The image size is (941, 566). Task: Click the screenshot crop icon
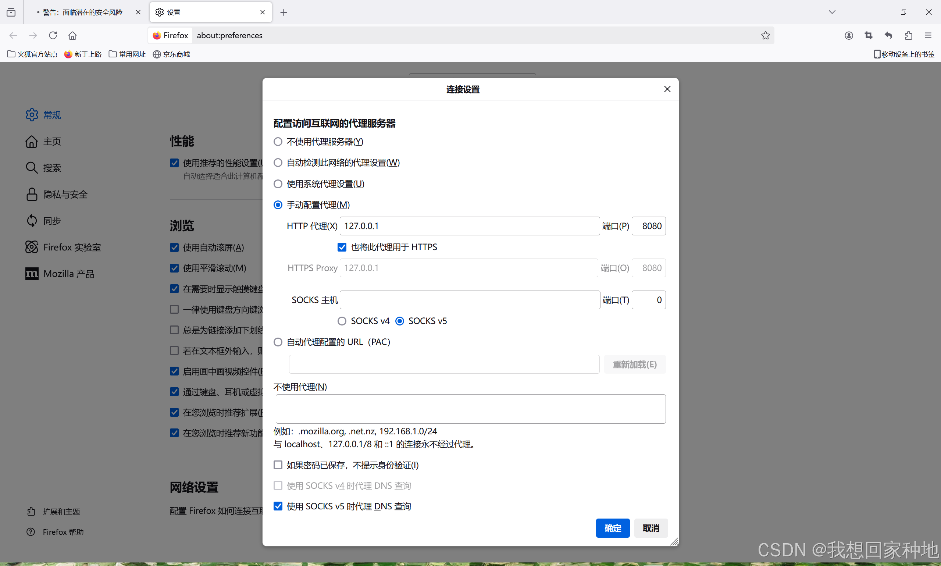pyautogui.click(x=868, y=35)
